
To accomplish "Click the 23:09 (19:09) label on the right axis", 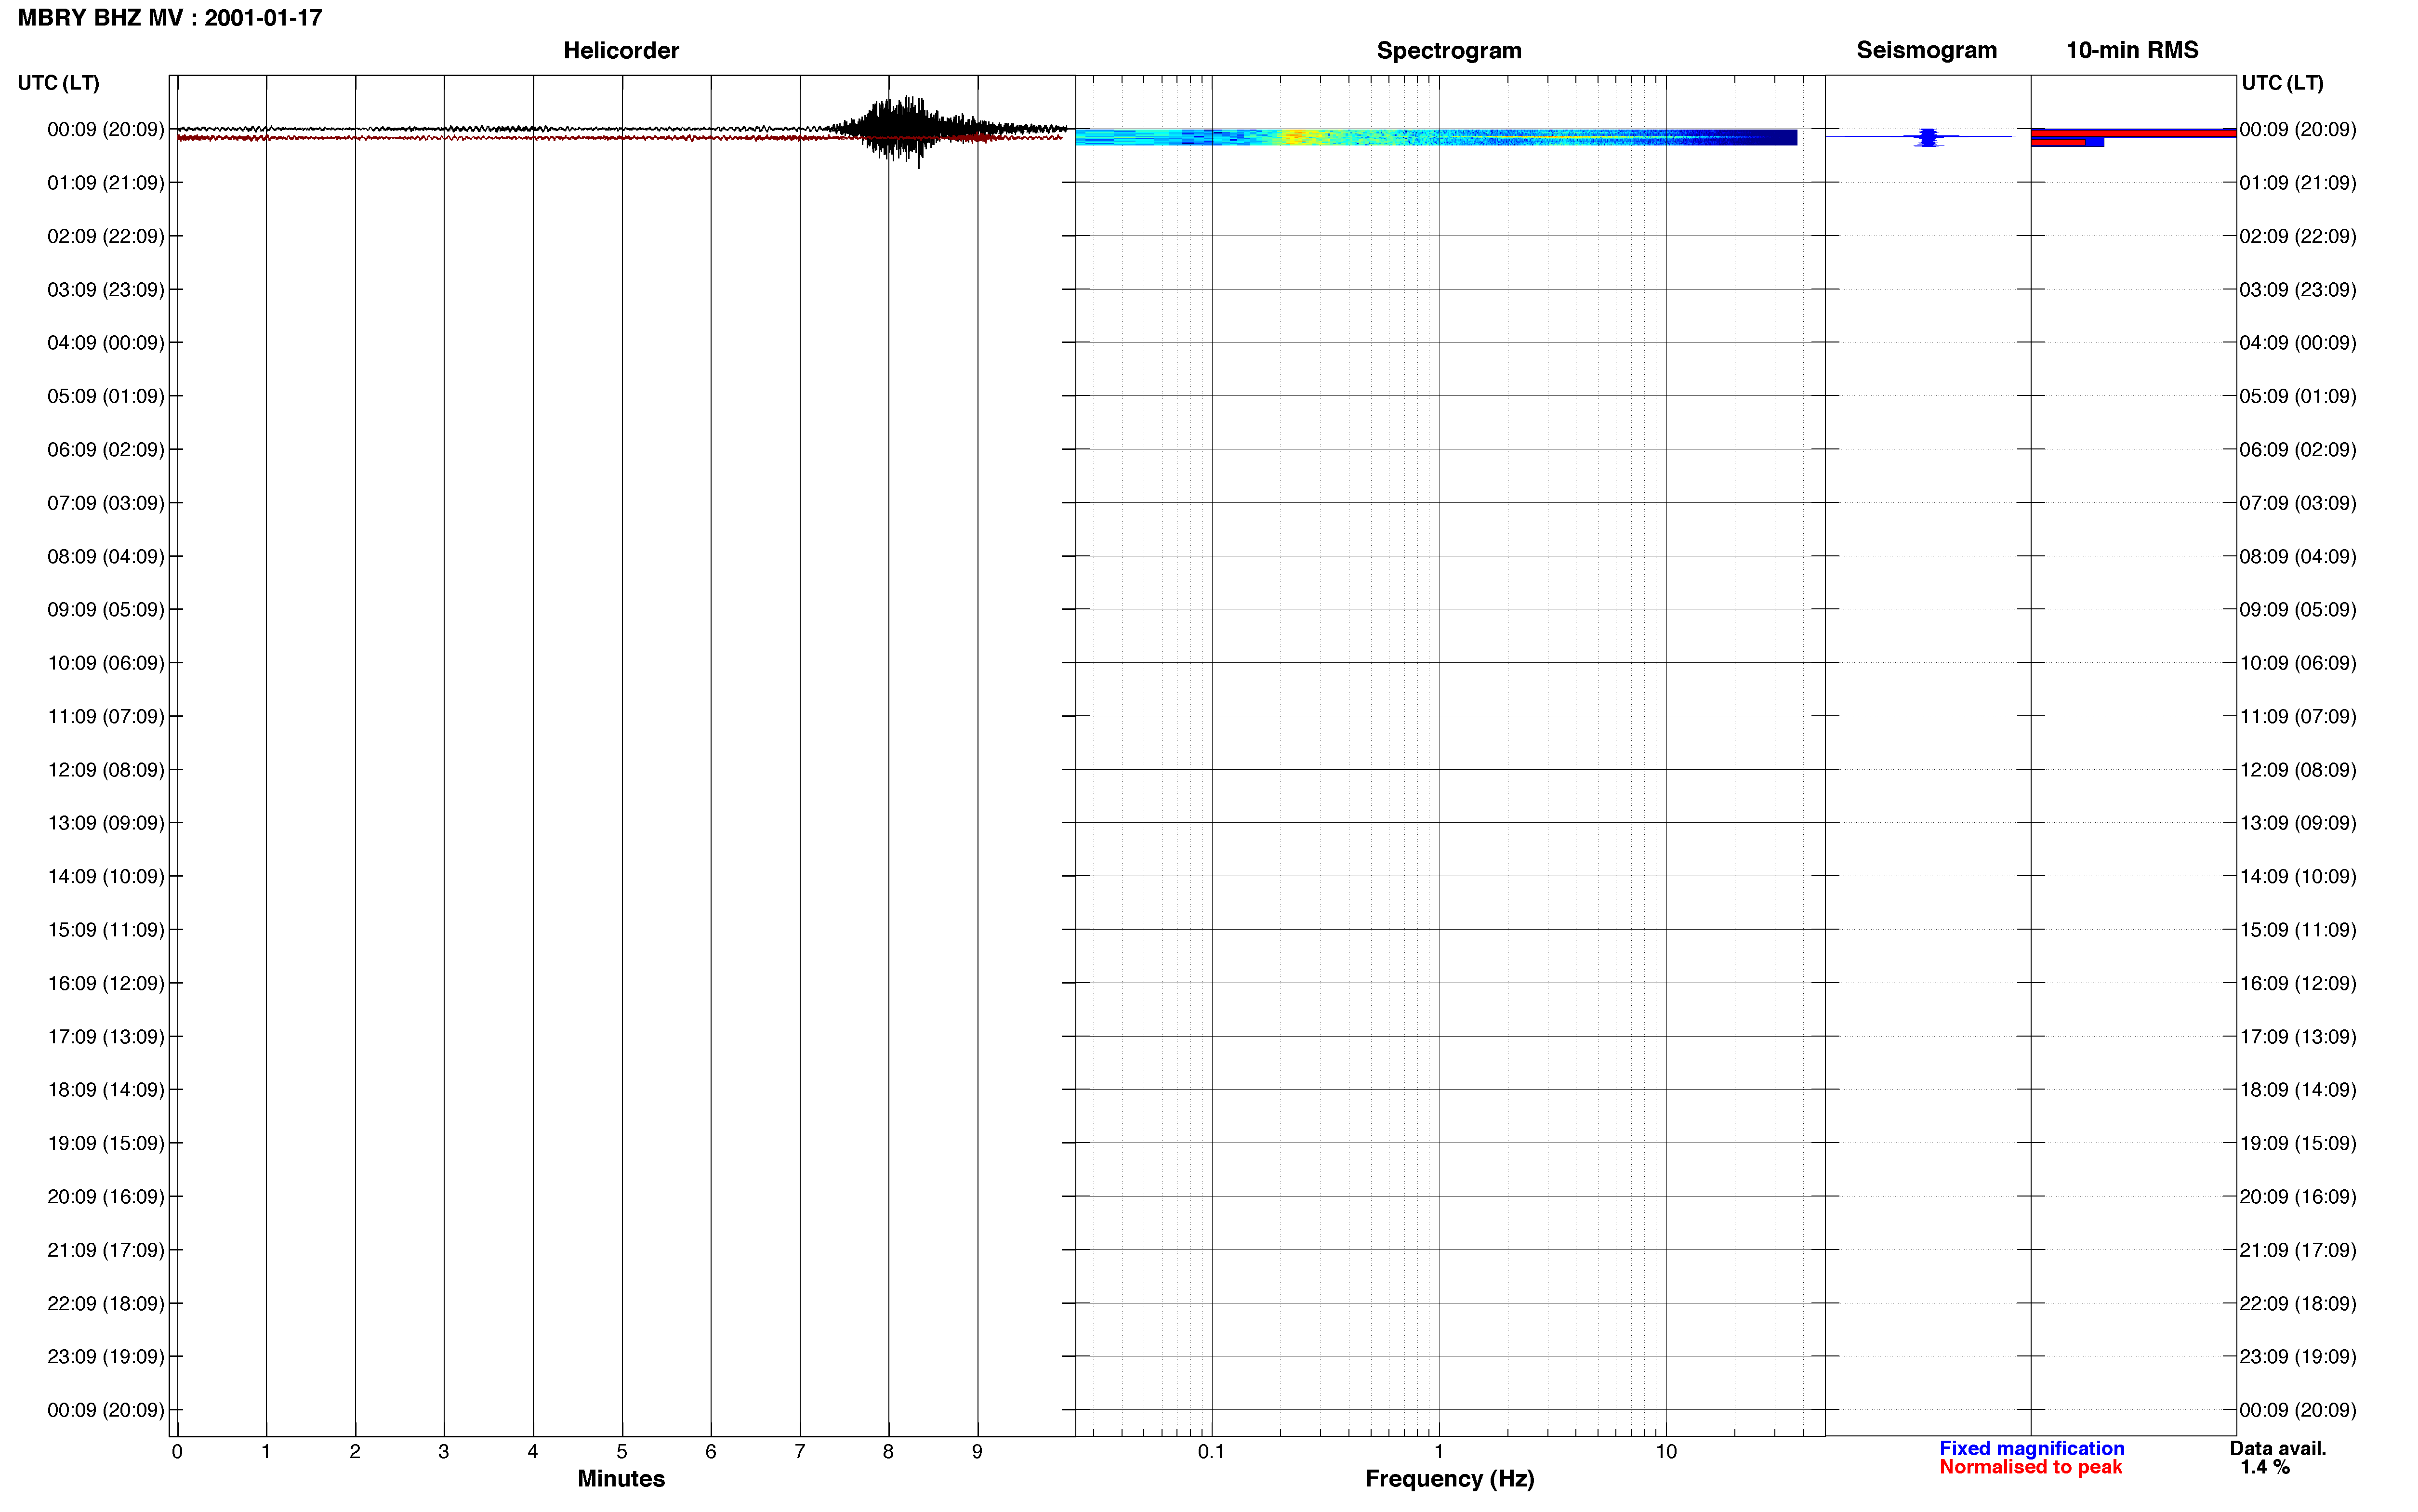I will pyautogui.click(x=2298, y=1357).
